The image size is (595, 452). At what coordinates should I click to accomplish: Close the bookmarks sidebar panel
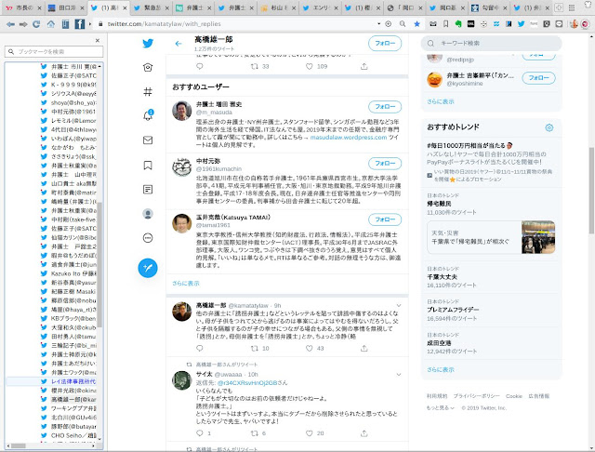coord(98,40)
